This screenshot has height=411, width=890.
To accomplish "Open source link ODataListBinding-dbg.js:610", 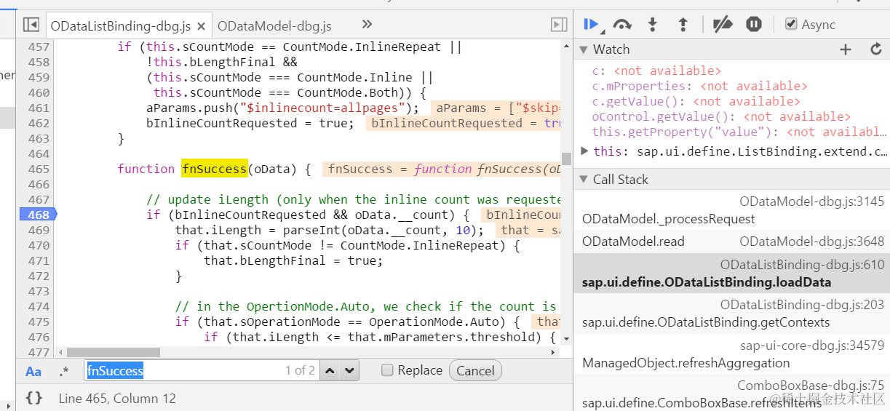I will coord(802,266).
